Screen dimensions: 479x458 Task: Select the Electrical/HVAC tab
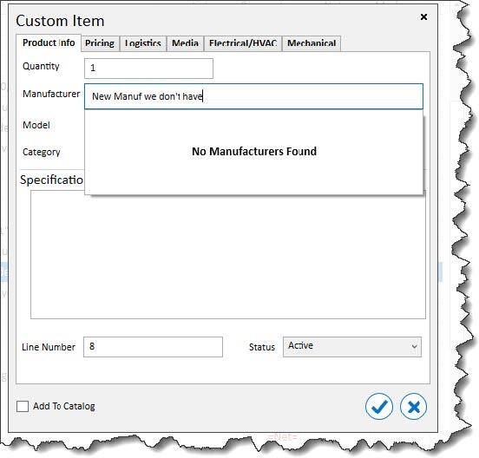pos(243,43)
